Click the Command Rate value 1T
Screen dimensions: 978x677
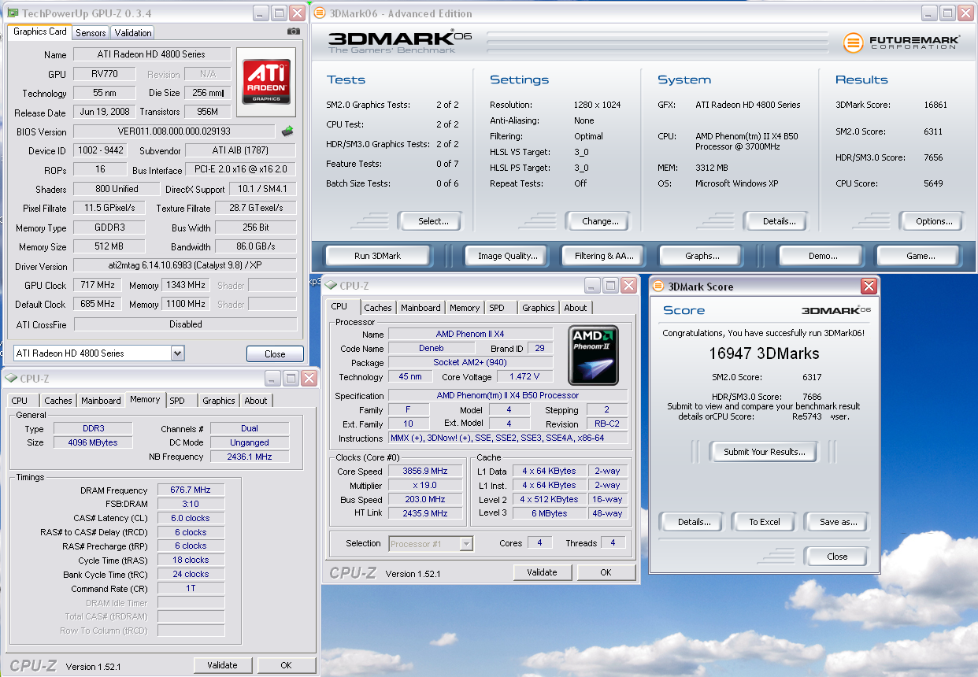(x=191, y=589)
